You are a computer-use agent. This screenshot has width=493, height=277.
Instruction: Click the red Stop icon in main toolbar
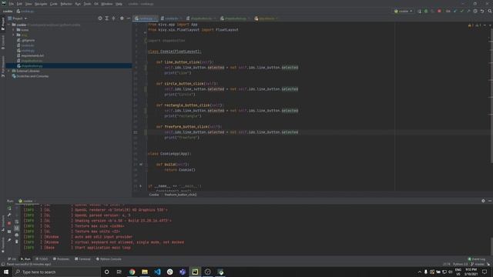coord(439,12)
